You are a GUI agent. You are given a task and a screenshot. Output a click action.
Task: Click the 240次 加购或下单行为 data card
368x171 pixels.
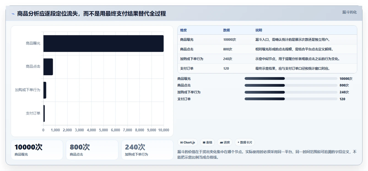[147, 150]
